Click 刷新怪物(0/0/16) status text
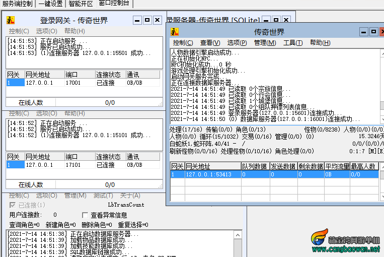This screenshot has height=257, width=384. 193,151
